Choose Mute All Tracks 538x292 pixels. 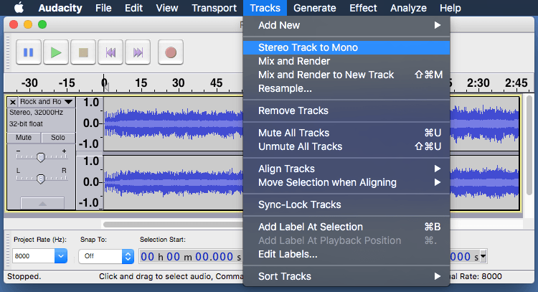coord(346,133)
